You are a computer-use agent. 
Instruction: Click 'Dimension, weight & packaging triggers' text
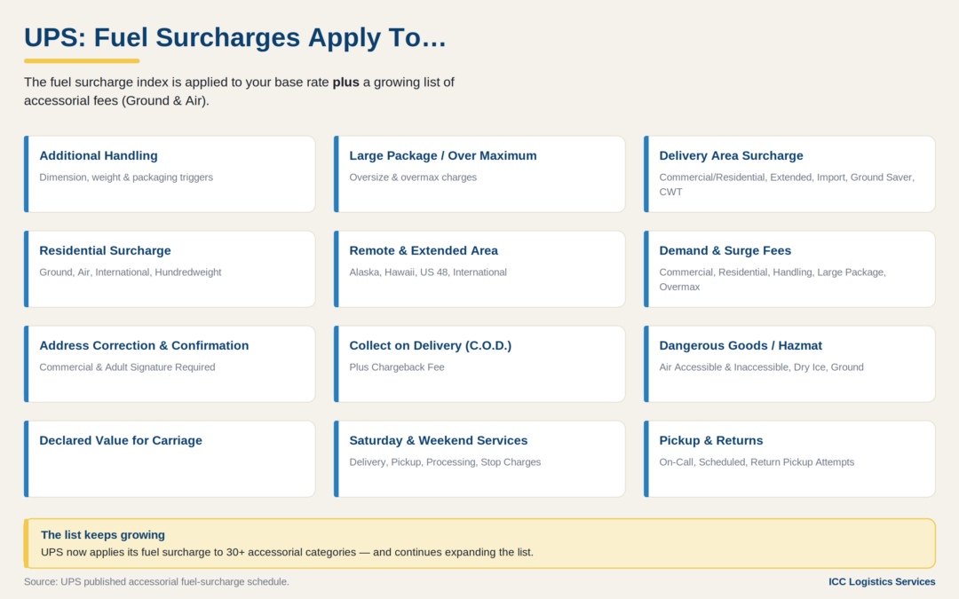click(x=126, y=177)
